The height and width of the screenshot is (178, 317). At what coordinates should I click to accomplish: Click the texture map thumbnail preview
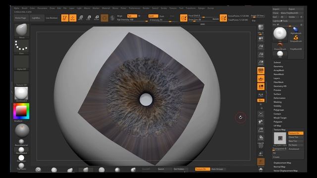[x=280, y=138]
